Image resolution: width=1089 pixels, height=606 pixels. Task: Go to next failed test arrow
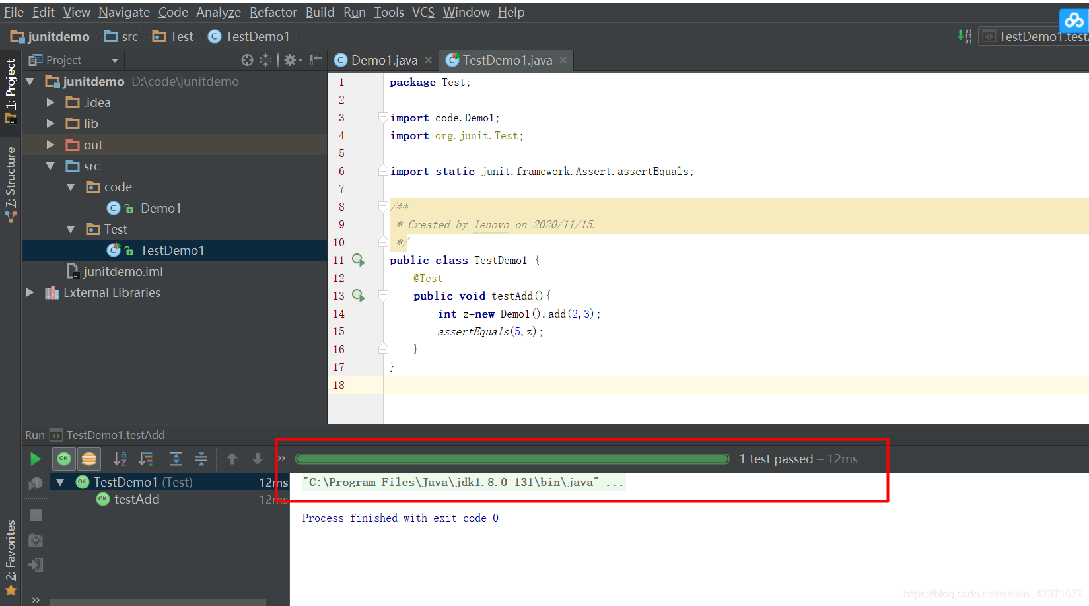258,458
